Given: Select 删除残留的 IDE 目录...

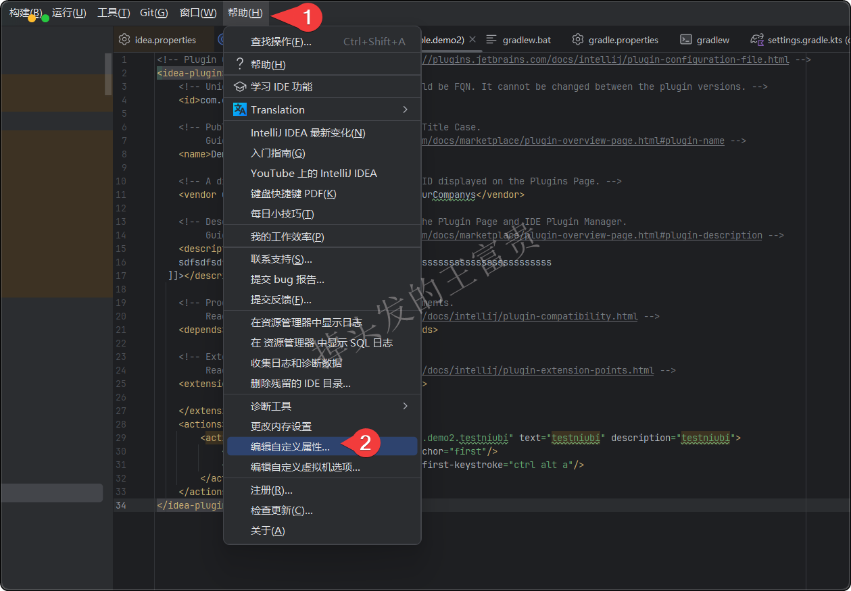Looking at the screenshot, I should tap(322, 384).
